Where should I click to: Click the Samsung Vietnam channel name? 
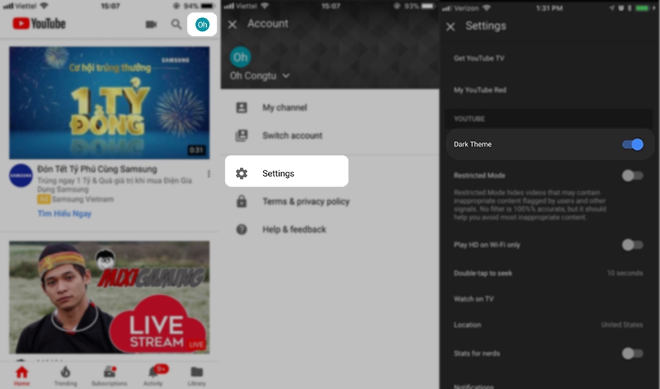[83, 199]
